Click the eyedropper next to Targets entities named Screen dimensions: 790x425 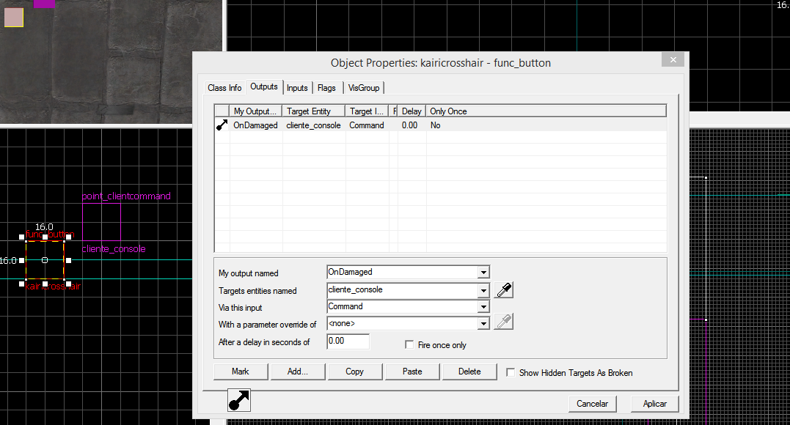tap(503, 290)
